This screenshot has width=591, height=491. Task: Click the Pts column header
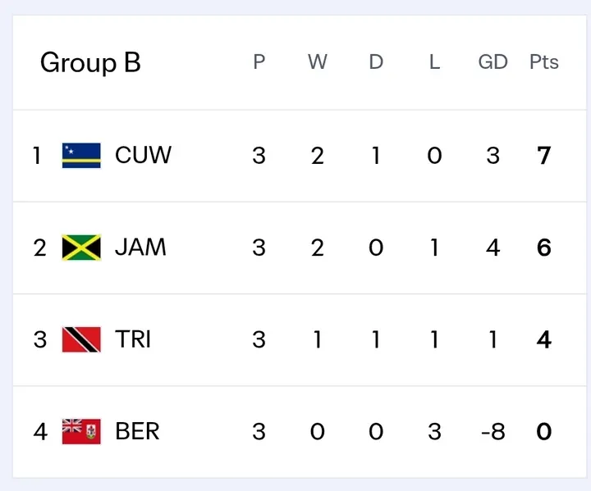point(543,62)
